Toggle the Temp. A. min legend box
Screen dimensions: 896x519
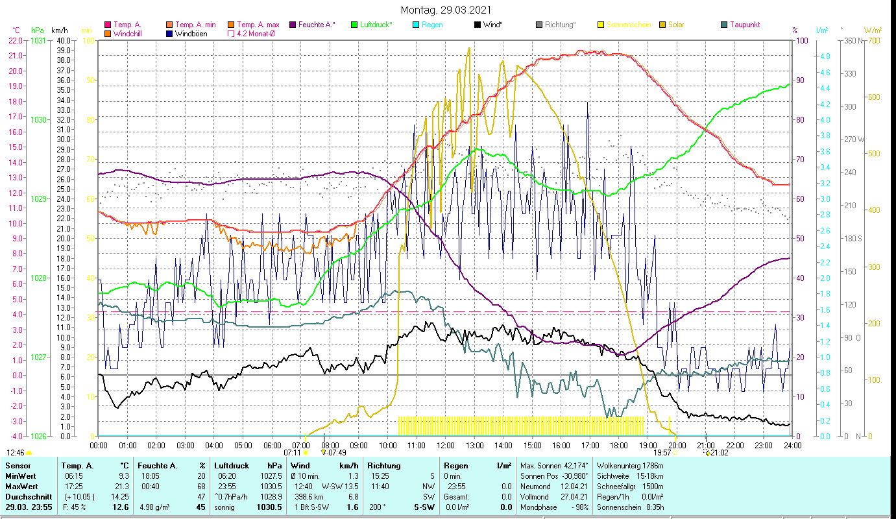point(169,25)
